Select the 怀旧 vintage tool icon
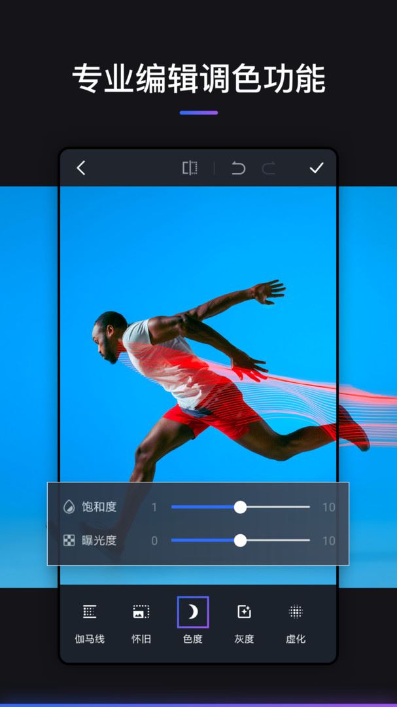This screenshot has width=397, height=707. [x=141, y=612]
